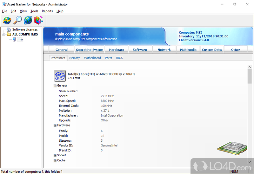The height and width of the screenshot is (174, 254).
Task: Collapse the Hardware processor section
Action: coord(55,126)
